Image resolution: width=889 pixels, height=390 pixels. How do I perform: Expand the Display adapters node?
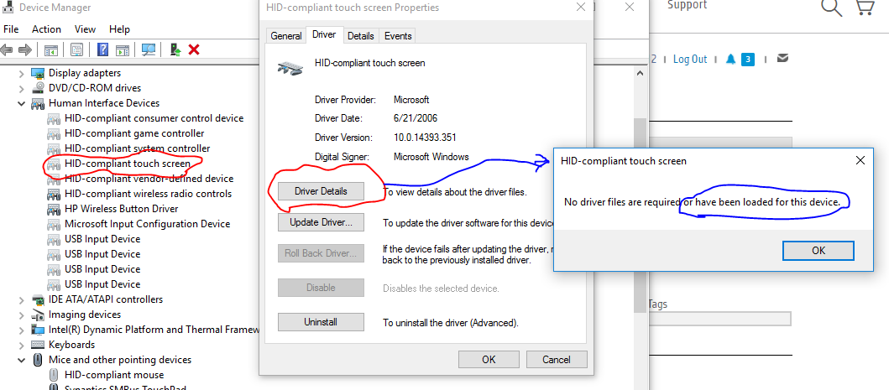pyautogui.click(x=22, y=73)
